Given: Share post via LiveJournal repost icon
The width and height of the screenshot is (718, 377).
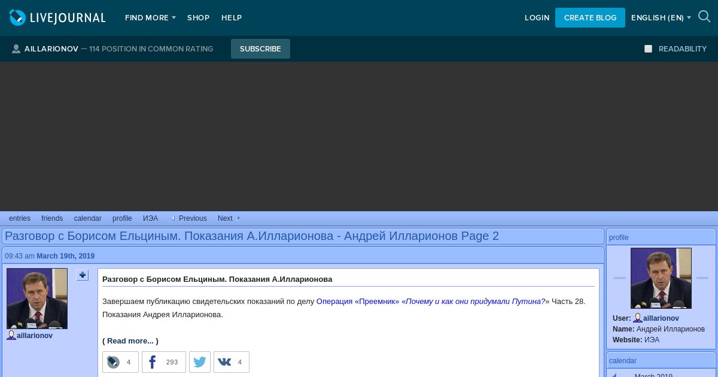Looking at the screenshot, I should [120, 362].
